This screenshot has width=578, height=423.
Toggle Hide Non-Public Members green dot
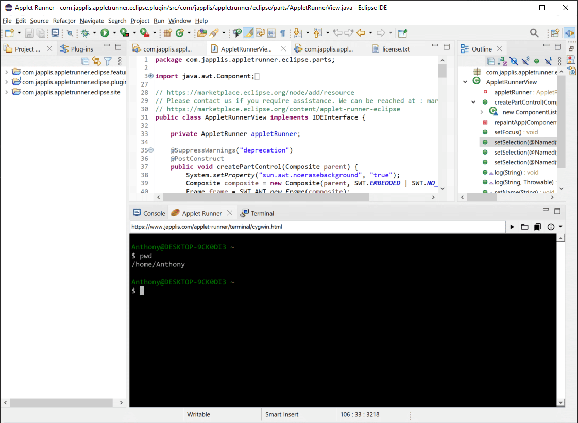point(537,61)
